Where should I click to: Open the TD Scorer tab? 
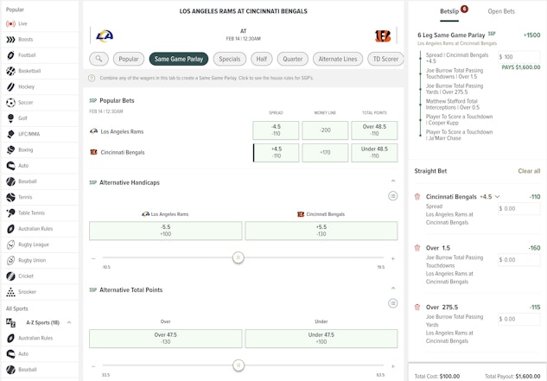pyautogui.click(x=385, y=59)
